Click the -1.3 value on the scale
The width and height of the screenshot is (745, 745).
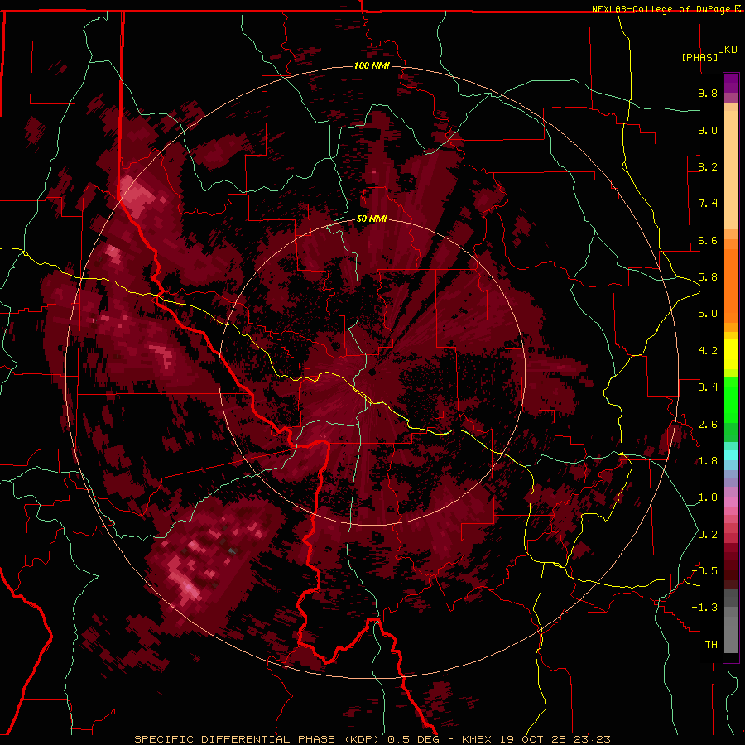704,608
